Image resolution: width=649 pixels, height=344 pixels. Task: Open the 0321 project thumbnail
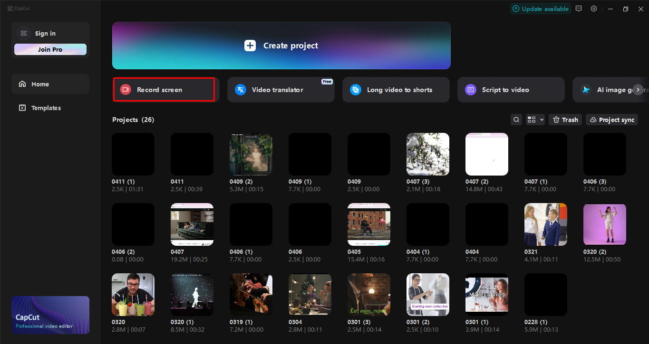(x=545, y=224)
